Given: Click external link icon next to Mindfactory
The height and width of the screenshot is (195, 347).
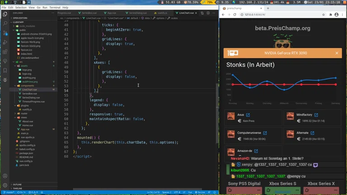Looking at the screenshot, I should click(316, 115).
